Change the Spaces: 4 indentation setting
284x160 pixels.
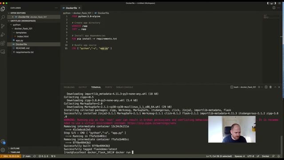(240, 156)
